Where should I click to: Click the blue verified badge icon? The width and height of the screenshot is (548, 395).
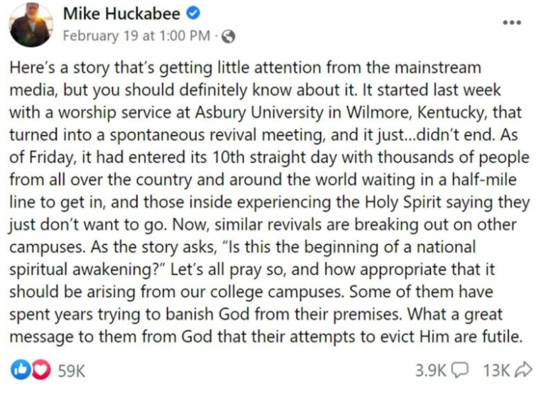point(195,12)
